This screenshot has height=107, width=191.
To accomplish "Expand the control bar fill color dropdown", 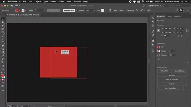I will (x=19, y=10).
